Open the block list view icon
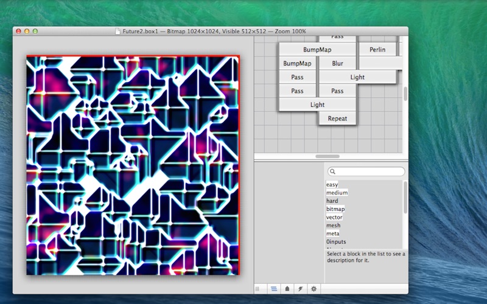The width and height of the screenshot is (487, 304). pos(273,289)
